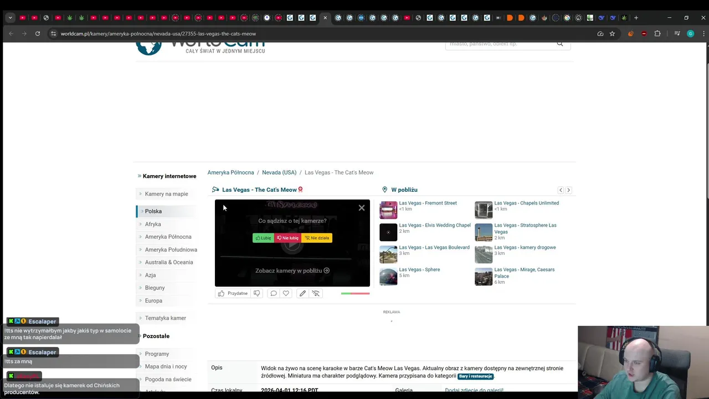Click the camera icon beside The Cat's Meow
This screenshot has width=709, height=399.
tap(215, 190)
